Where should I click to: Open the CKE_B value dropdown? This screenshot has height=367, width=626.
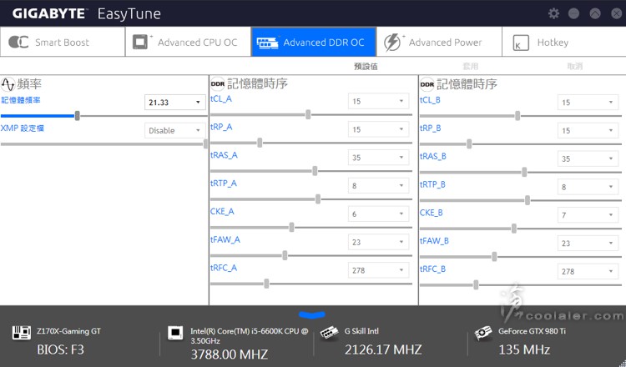[x=588, y=215]
